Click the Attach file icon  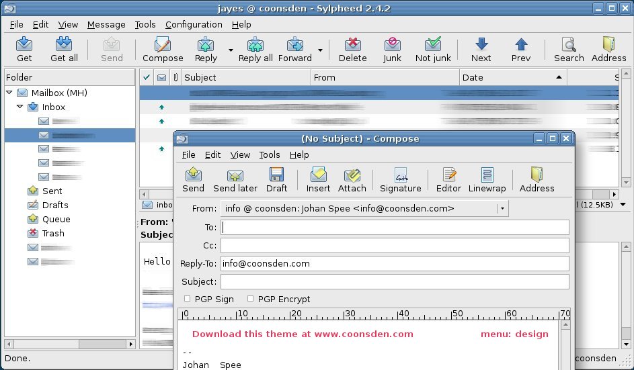coord(352,175)
